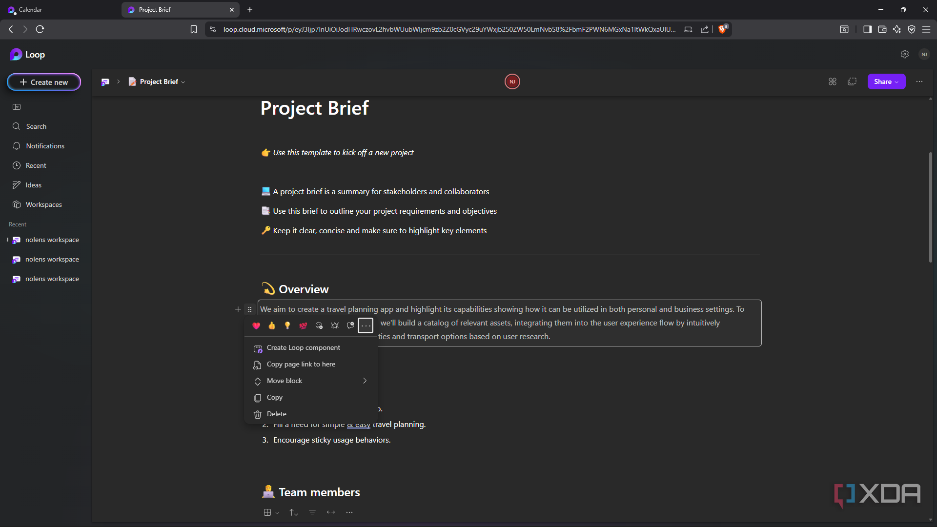Click the page vertical scrollbar thumb
Viewport: 937px width, 527px height.
[931, 207]
